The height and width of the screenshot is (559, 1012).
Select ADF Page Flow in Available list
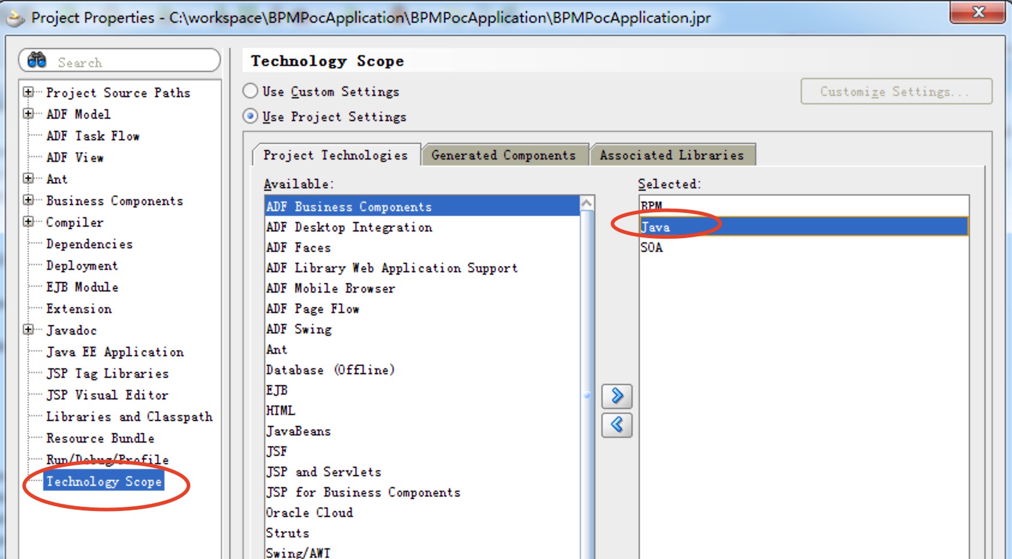tap(422, 309)
